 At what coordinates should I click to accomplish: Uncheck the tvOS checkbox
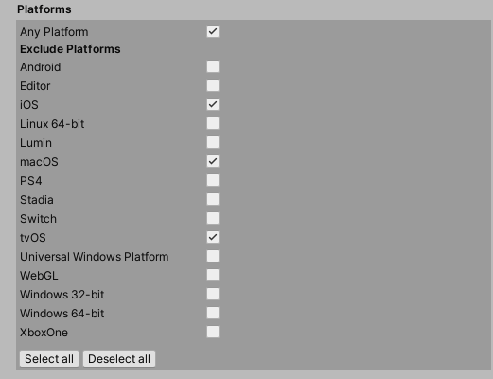coord(213,237)
